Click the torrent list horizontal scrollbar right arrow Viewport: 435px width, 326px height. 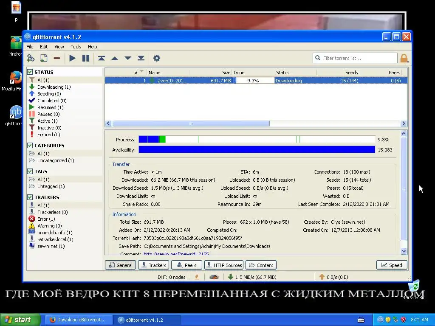pos(404,124)
